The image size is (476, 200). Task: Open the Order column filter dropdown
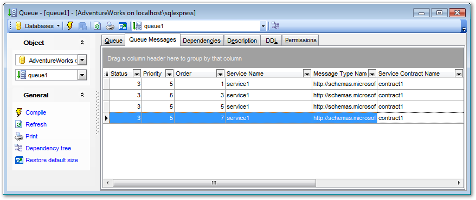220,74
